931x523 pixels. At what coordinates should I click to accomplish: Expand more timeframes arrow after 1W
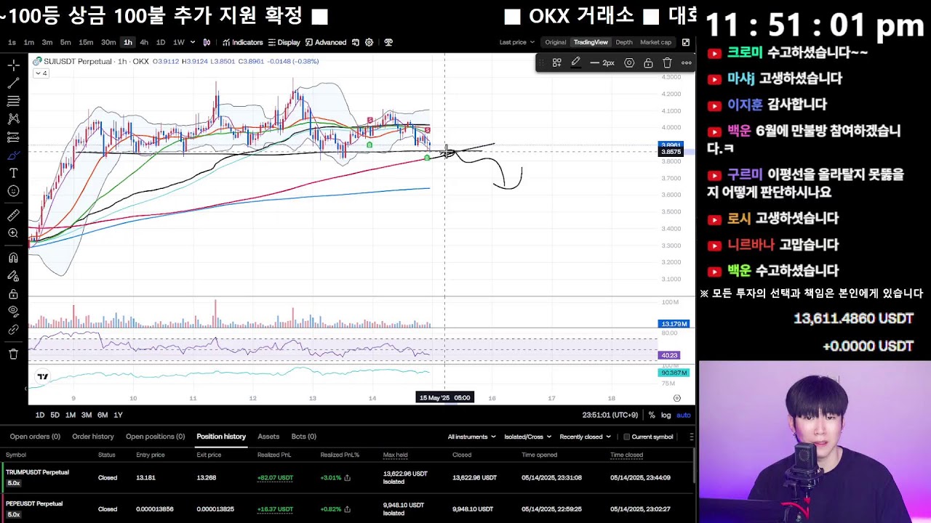click(193, 42)
